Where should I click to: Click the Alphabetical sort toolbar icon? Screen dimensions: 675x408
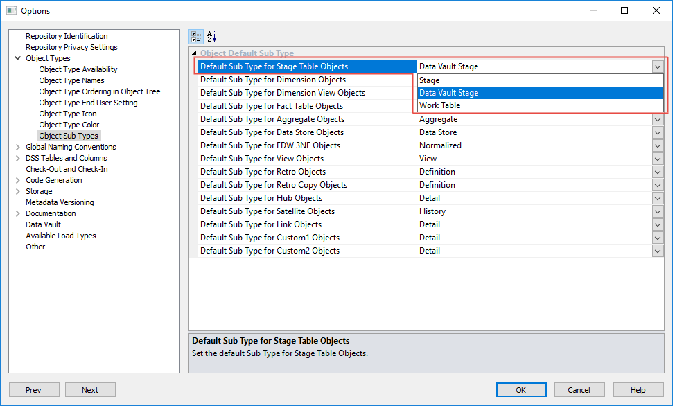coord(212,37)
